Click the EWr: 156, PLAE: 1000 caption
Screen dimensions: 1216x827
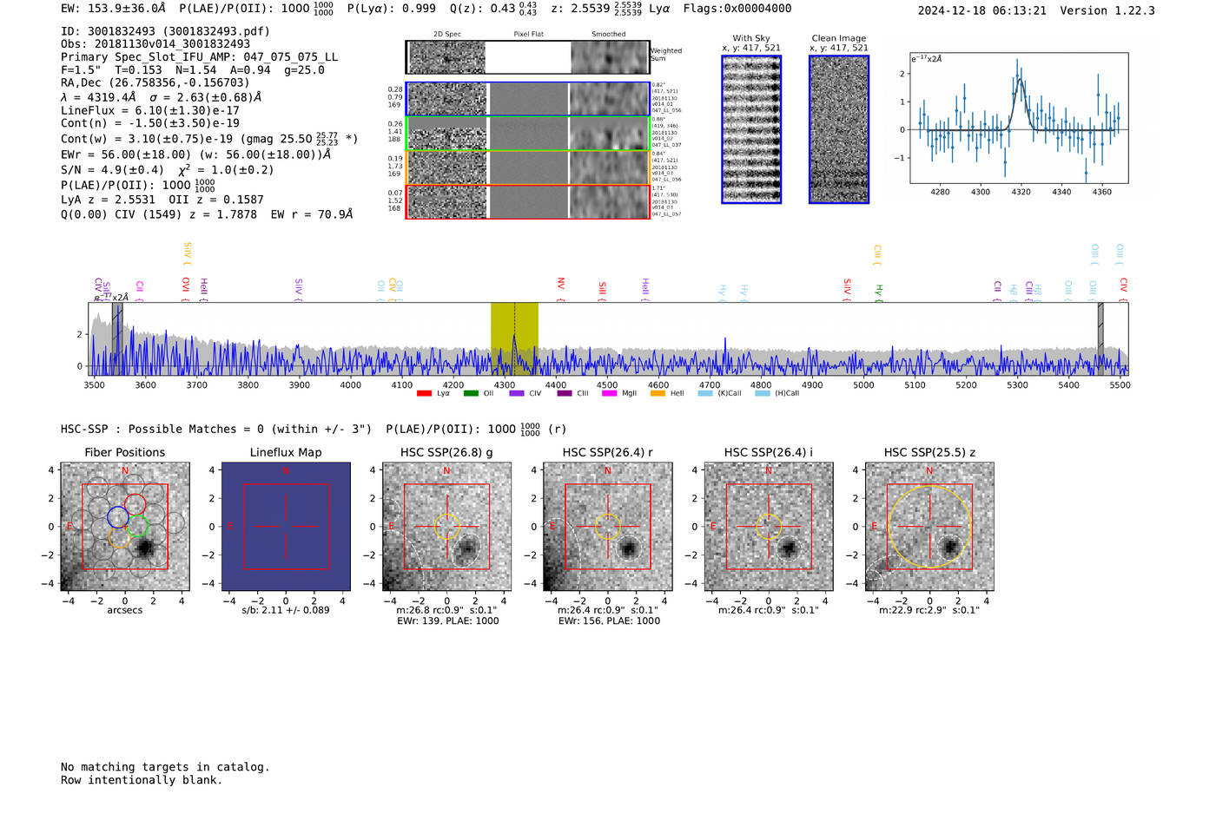pyautogui.click(x=609, y=621)
